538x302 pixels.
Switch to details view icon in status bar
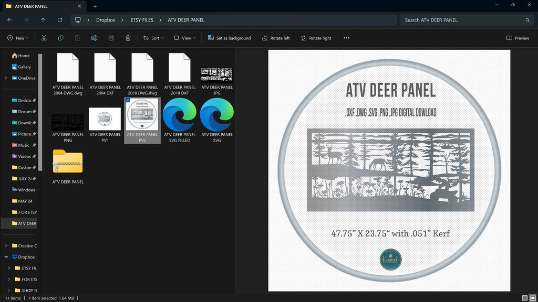point(525,298)
